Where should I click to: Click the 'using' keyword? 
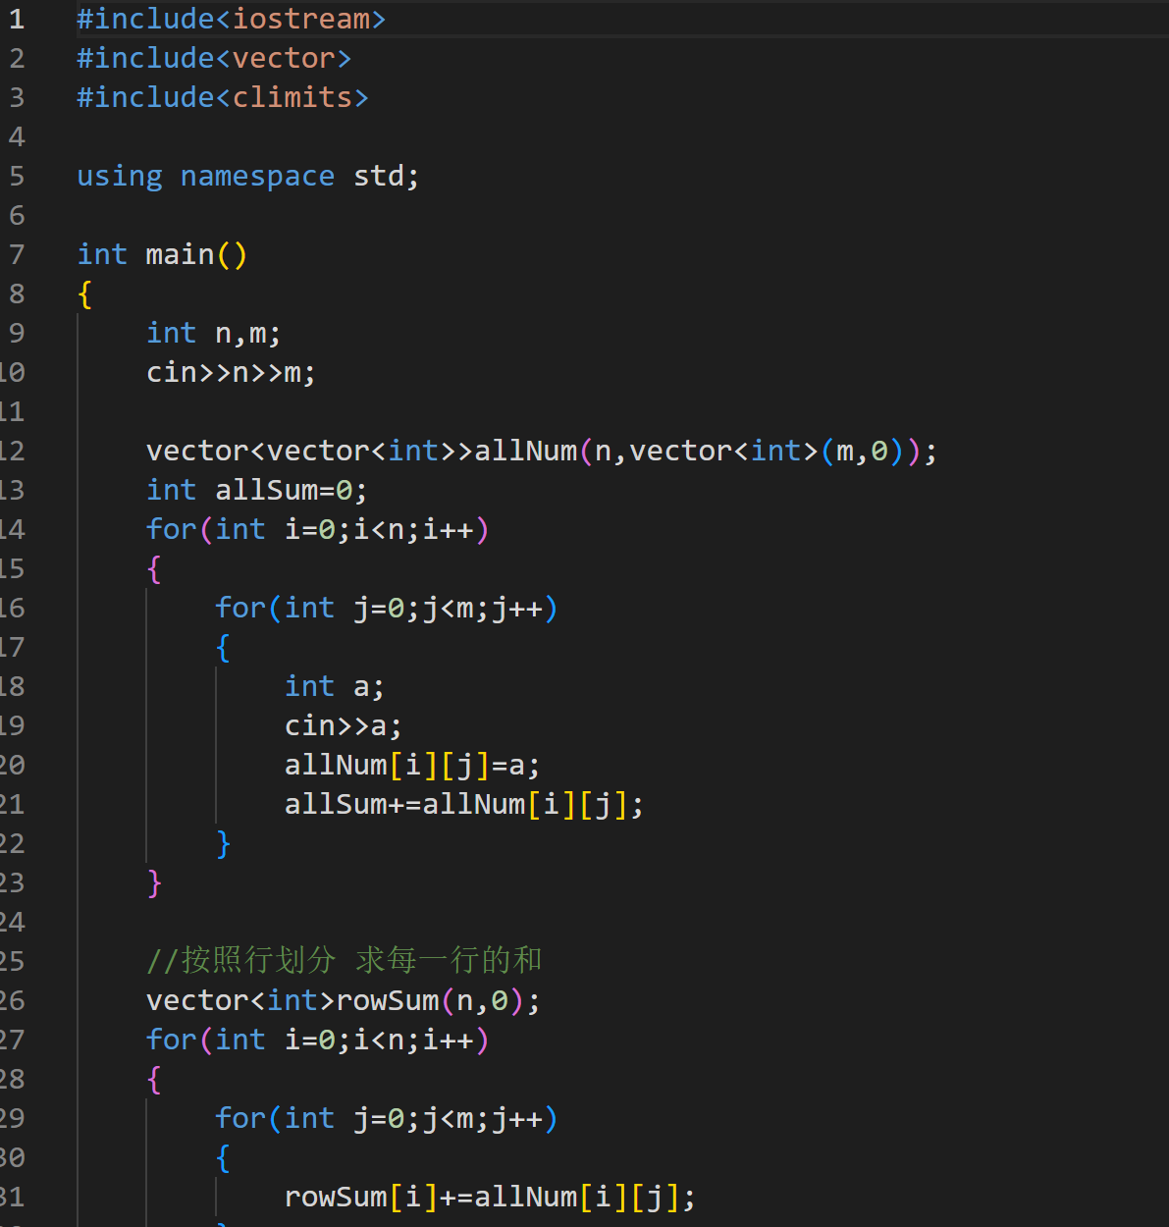120,176
